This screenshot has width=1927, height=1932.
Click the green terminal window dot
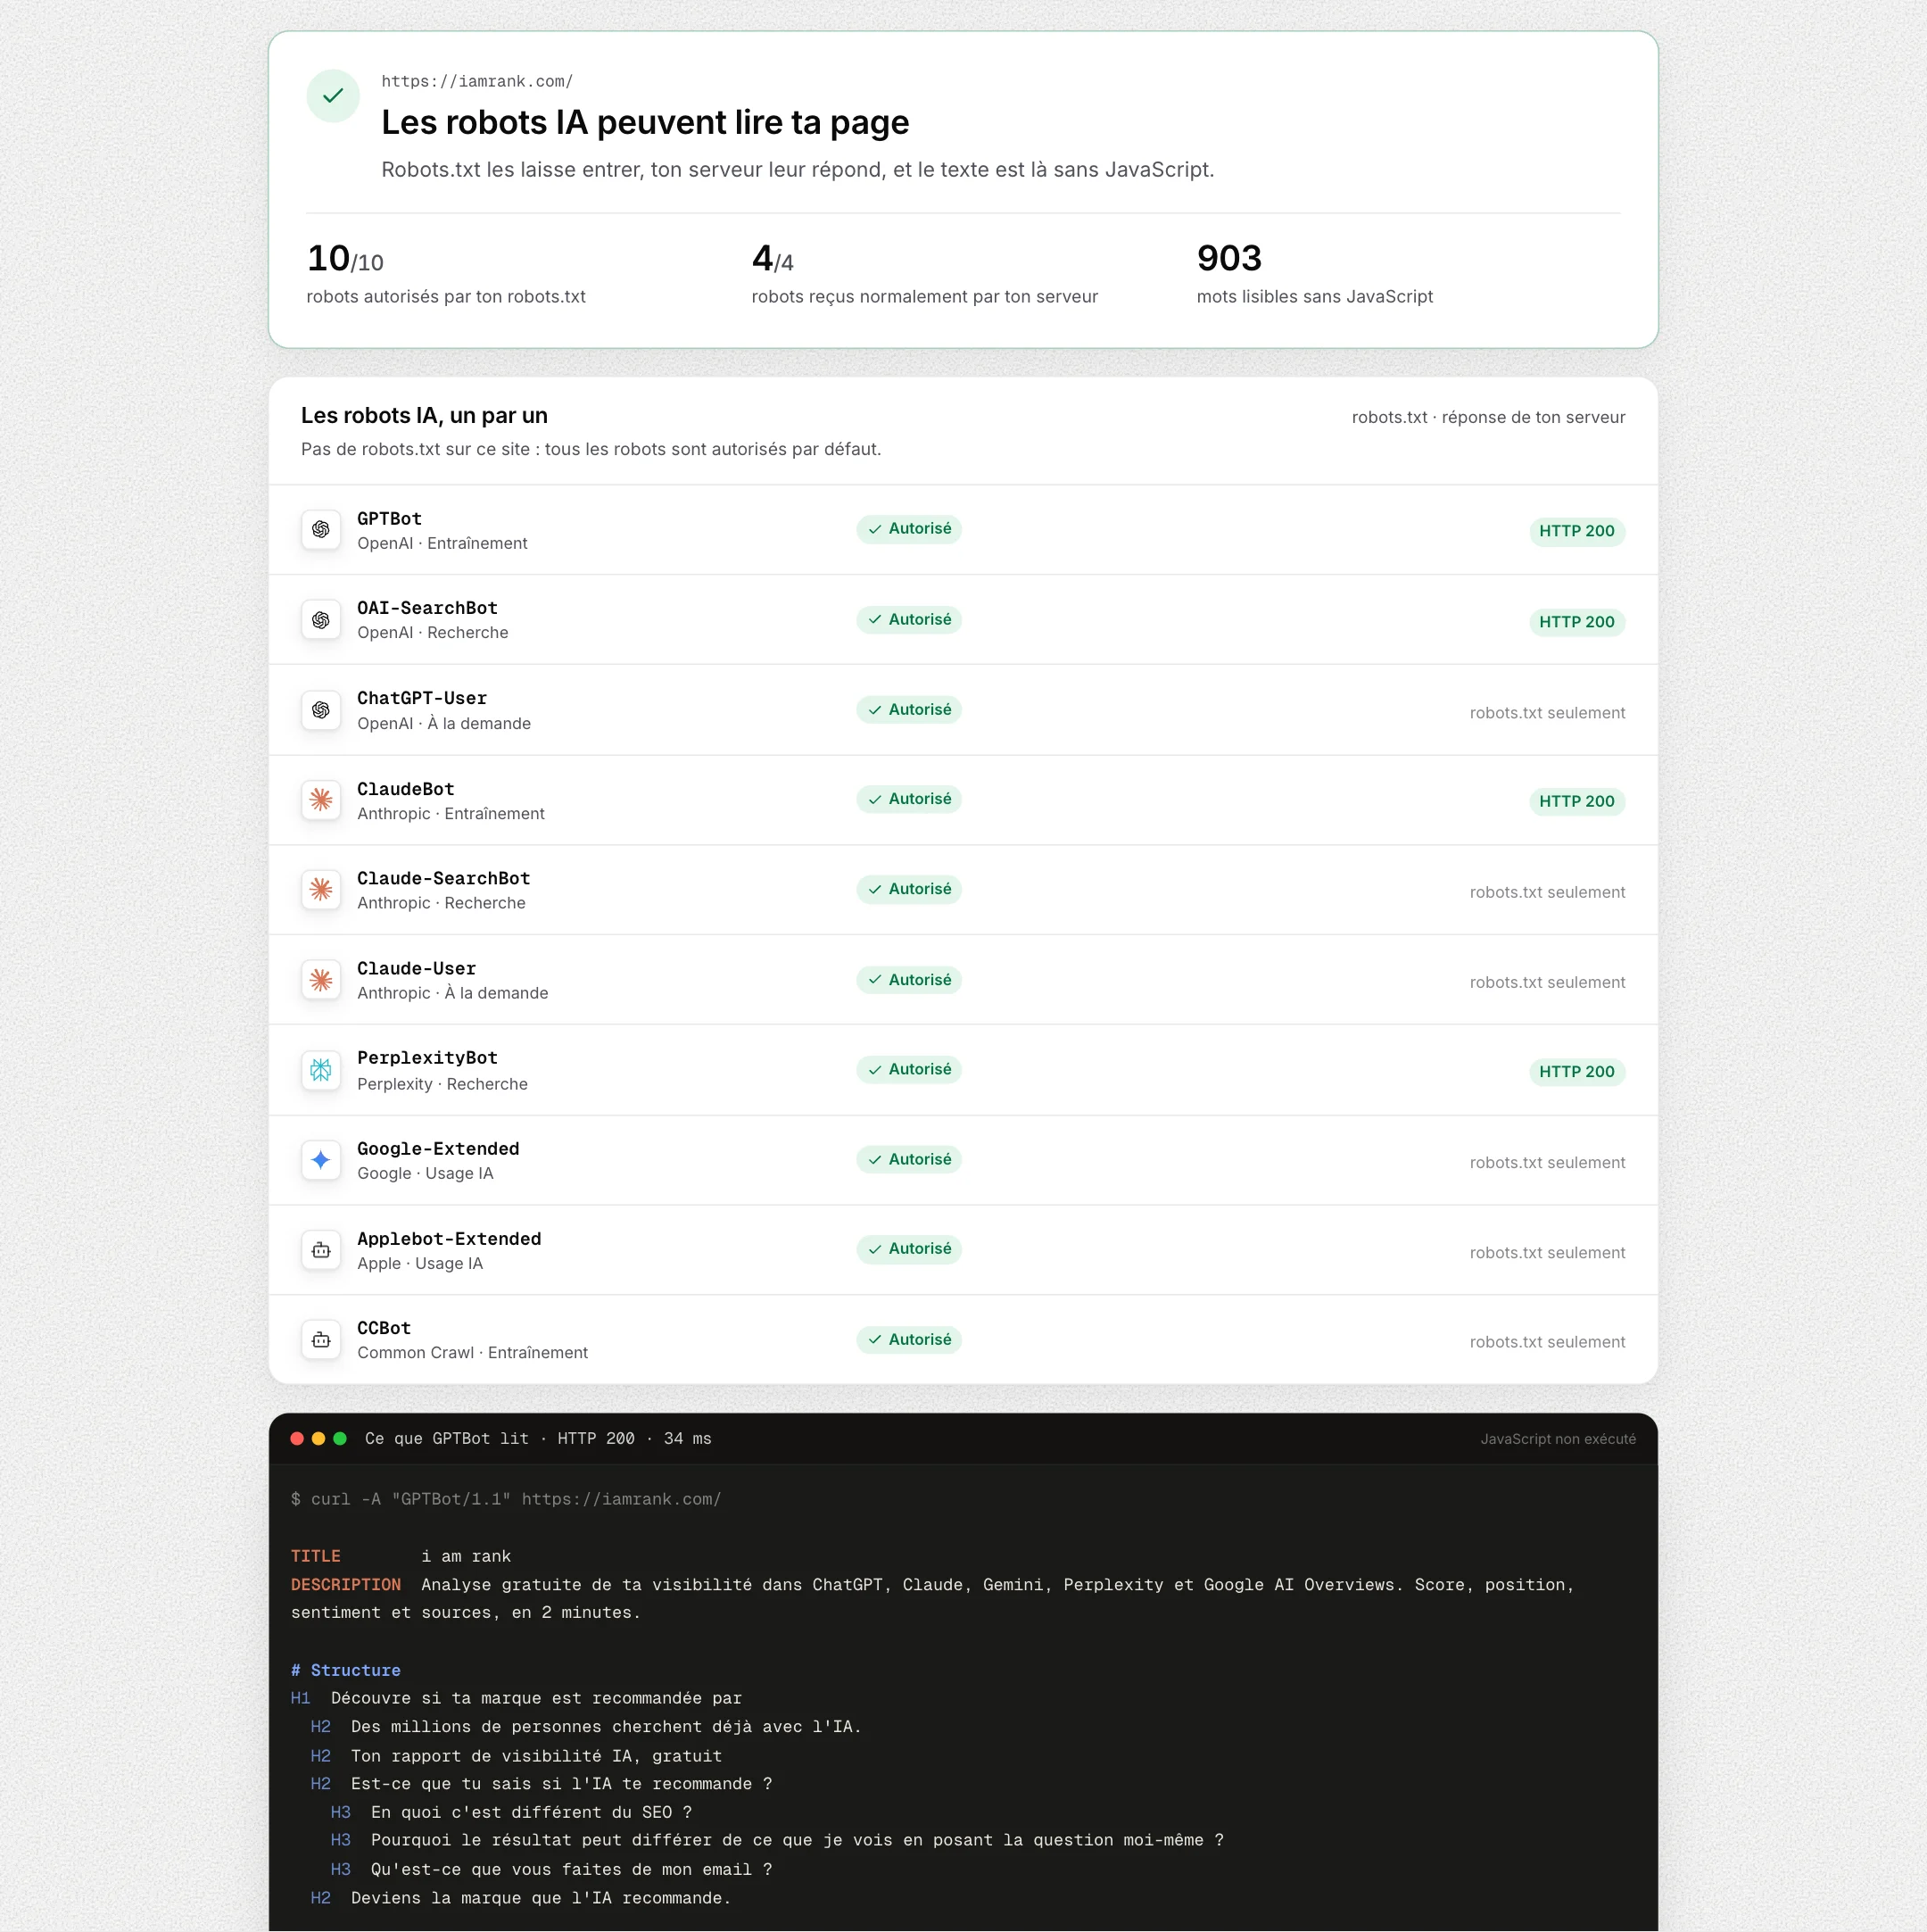click(x=340, y=1438)
